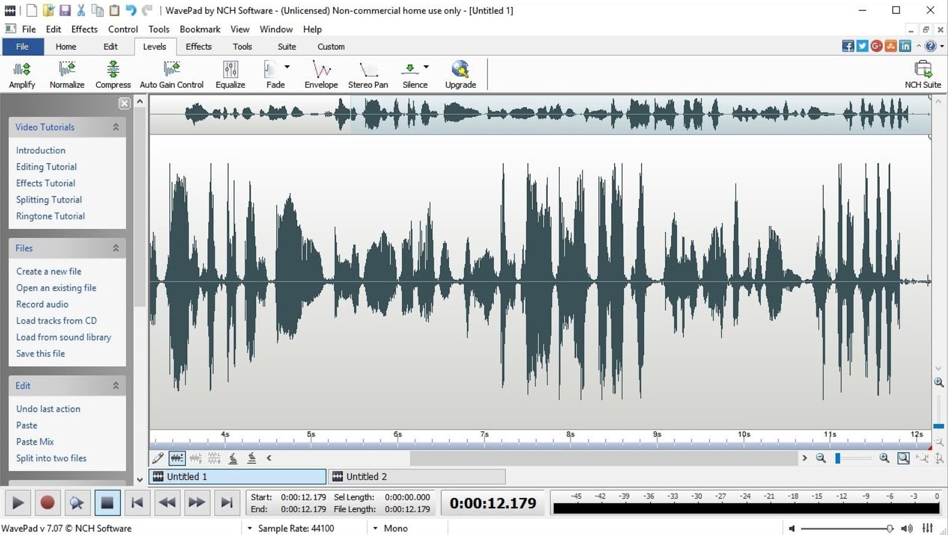Open the Fade dropdown arrow
This screenshot has width=948, height=535.
tap(287, 67)
